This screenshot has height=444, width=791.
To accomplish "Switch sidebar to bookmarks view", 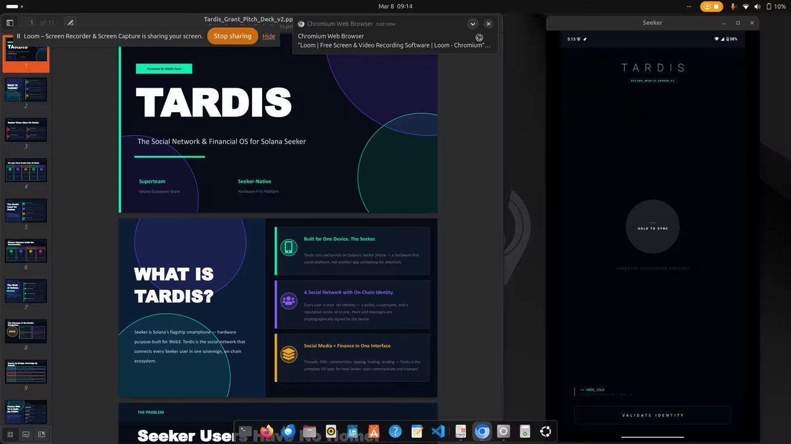I will [x=41, y=434].
